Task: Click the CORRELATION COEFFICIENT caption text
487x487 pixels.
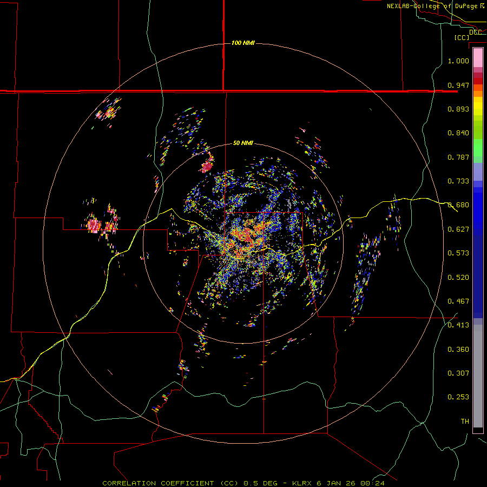Action: tap(158, 483)
